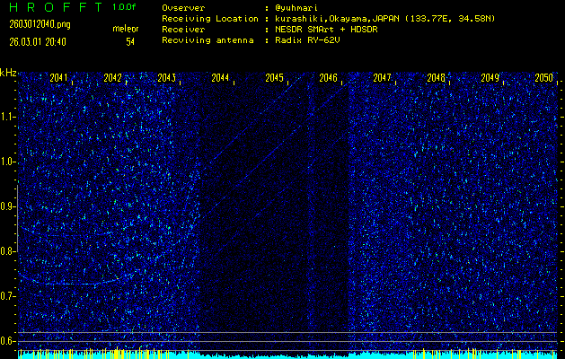Click the file name 2603012040.png
The height and width of the screenshot is (359, 565).
40,24
